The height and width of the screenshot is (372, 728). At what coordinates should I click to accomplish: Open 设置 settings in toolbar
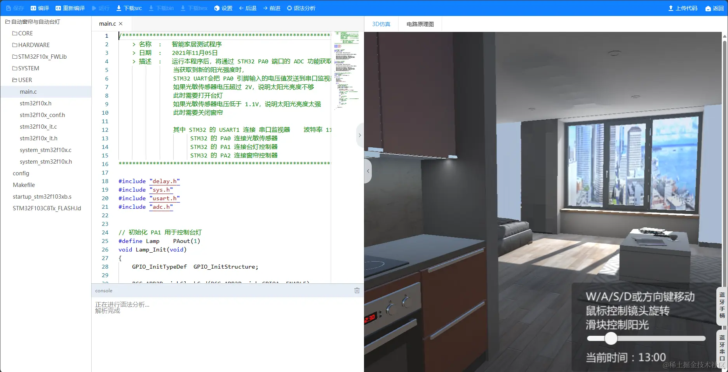pyautogui.click(x=223, y=8)
